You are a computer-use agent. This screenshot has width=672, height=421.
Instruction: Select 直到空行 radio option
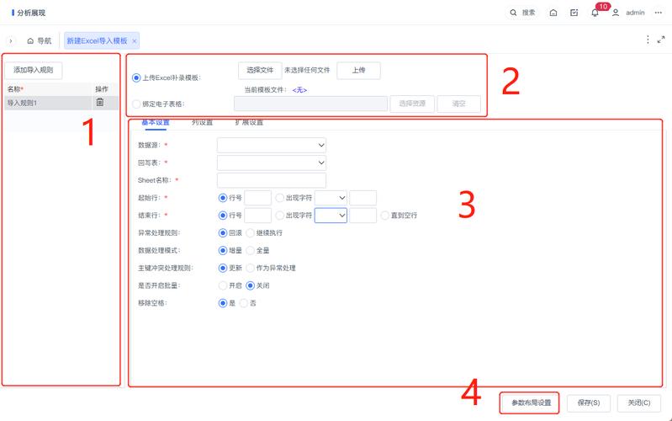point(384,216)
